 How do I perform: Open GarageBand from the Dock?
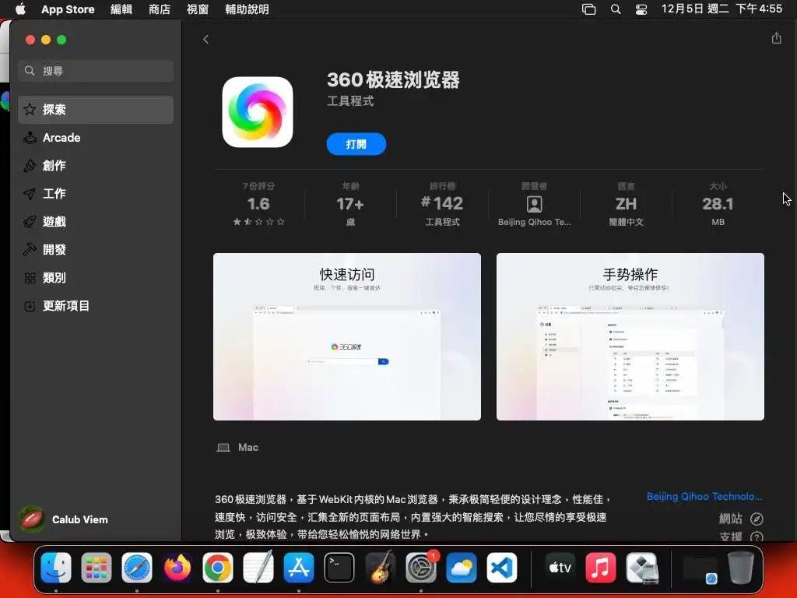(380, 567)
